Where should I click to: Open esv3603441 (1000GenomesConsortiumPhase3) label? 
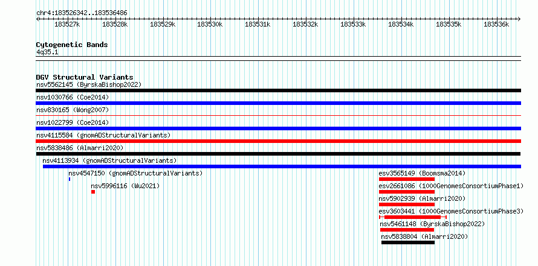451,211
